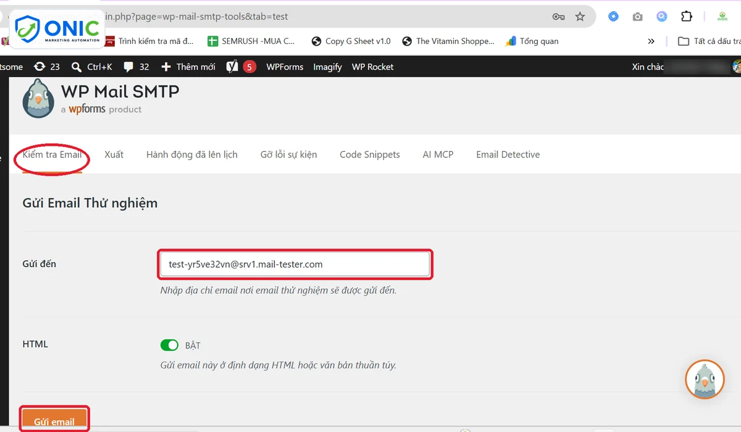Image resolution: width=741 pixels, height=432 pixels.
Task: Open the Copy G Sheet v1.0 bookmark
Action: click(351, 41)
